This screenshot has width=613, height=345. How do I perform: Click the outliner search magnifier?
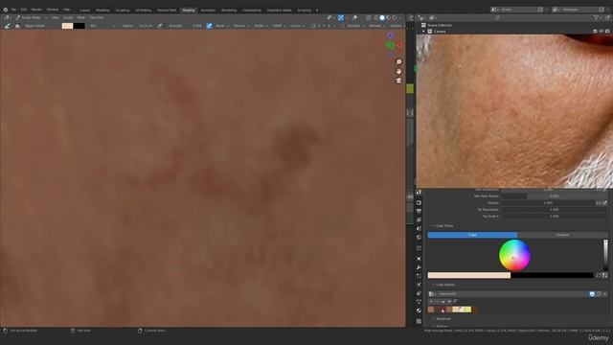[497, 17]
